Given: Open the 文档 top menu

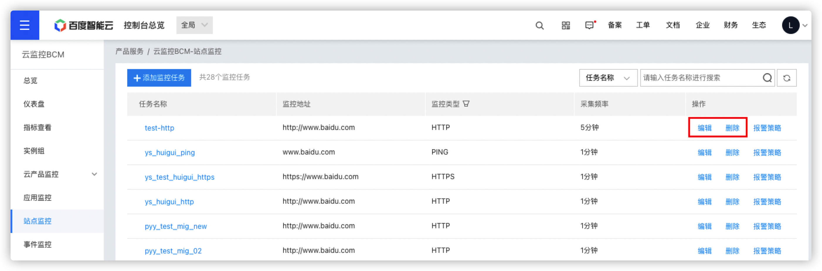Looking at the screenshot, I should 673,25.
